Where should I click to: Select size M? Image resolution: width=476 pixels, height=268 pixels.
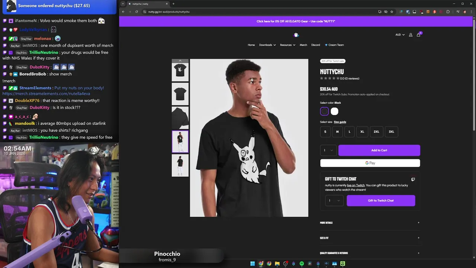337,131
